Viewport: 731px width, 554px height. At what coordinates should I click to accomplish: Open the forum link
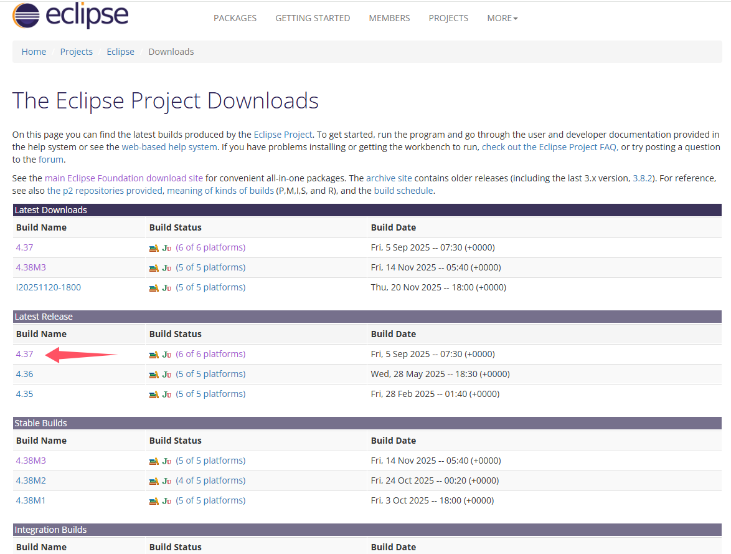[x=51, y=160]
